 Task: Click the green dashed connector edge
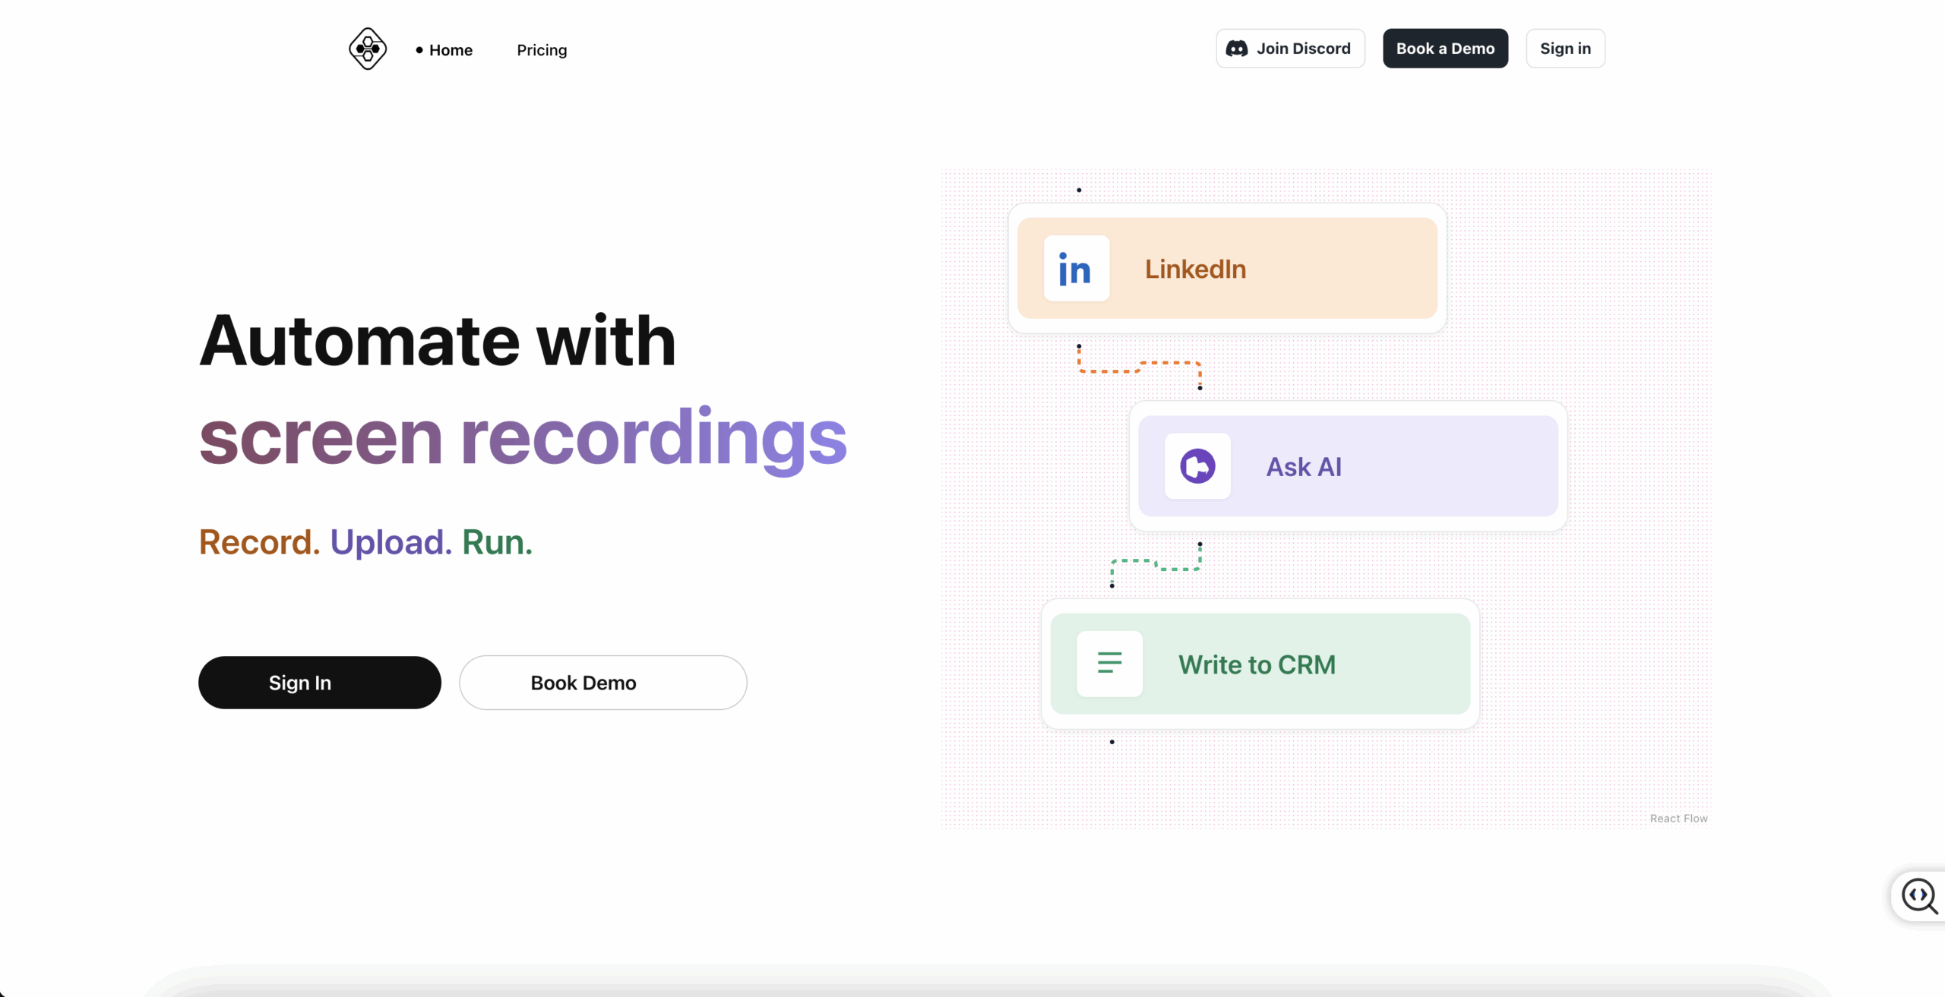(1156, 565)
